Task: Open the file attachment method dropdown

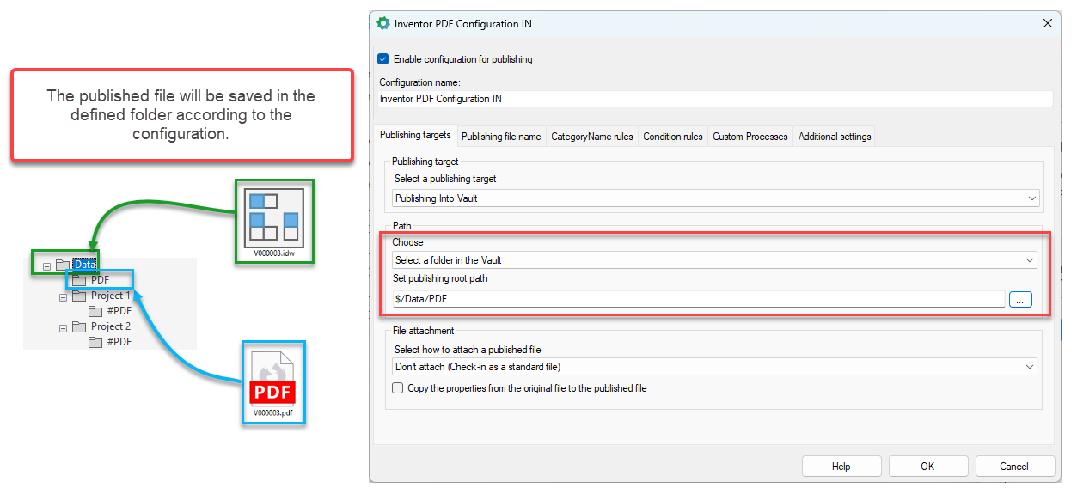Action: click(x=714, y=367)
